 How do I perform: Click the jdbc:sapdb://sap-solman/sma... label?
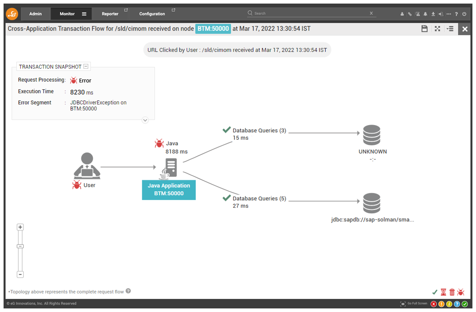372,220
